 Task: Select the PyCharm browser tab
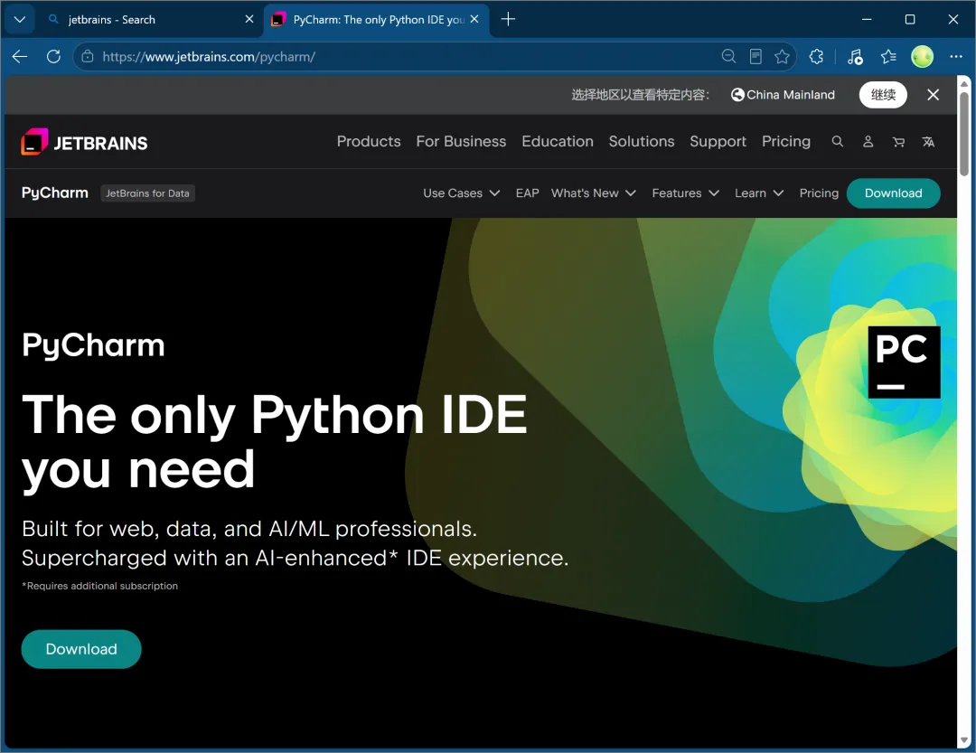pyautogui.click(x=376, y=19)
